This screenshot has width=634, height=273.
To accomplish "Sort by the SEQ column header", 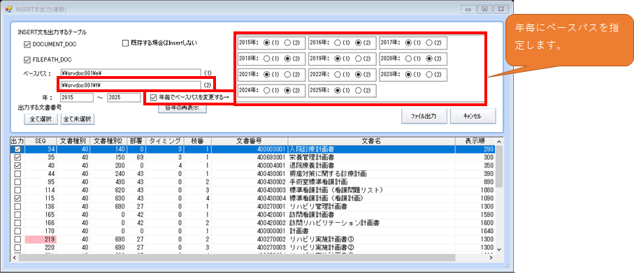I will tap(41, 141).
